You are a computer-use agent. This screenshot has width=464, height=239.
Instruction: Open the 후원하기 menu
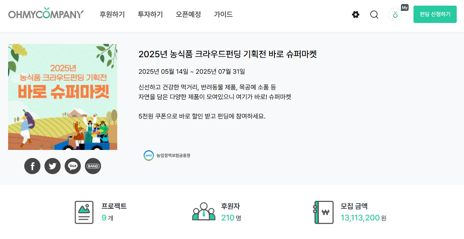[112, 14]
